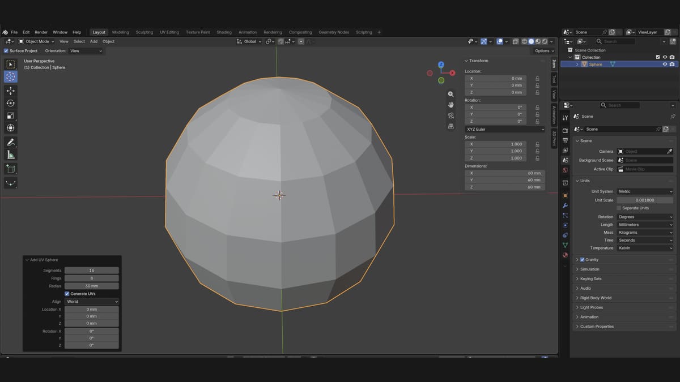This screenshot has height=382, width=680.
Task: Click the Blender logo menu icon
Action: (x=5, y=32)
